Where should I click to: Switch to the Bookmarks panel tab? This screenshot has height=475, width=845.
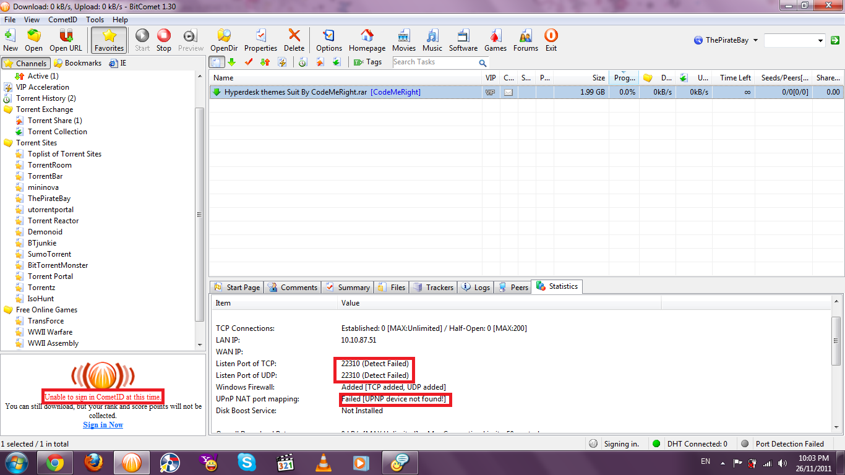pyautogui.click(x=77, y=63)
